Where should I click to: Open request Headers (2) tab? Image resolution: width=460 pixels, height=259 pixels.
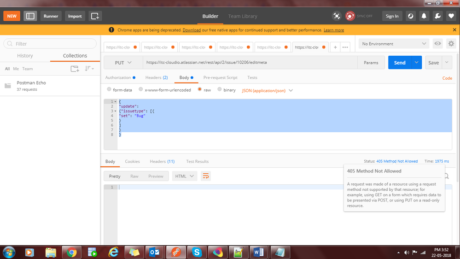[157, 77]
